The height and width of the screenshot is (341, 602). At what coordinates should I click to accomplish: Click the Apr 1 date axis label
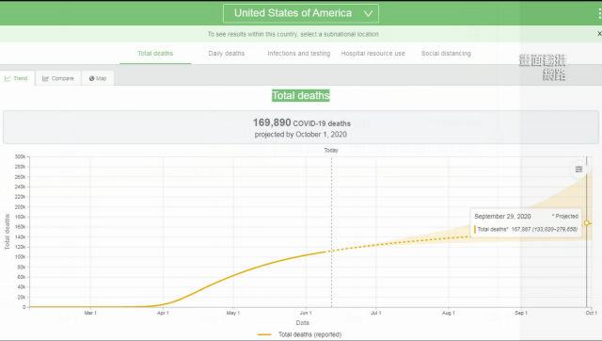[x=163, y=314]
